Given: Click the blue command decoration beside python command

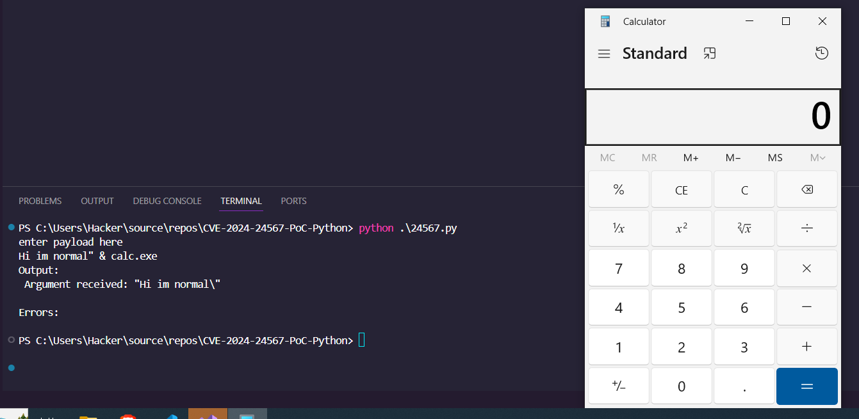Looking at the screenshot, I should coord(11,227).
